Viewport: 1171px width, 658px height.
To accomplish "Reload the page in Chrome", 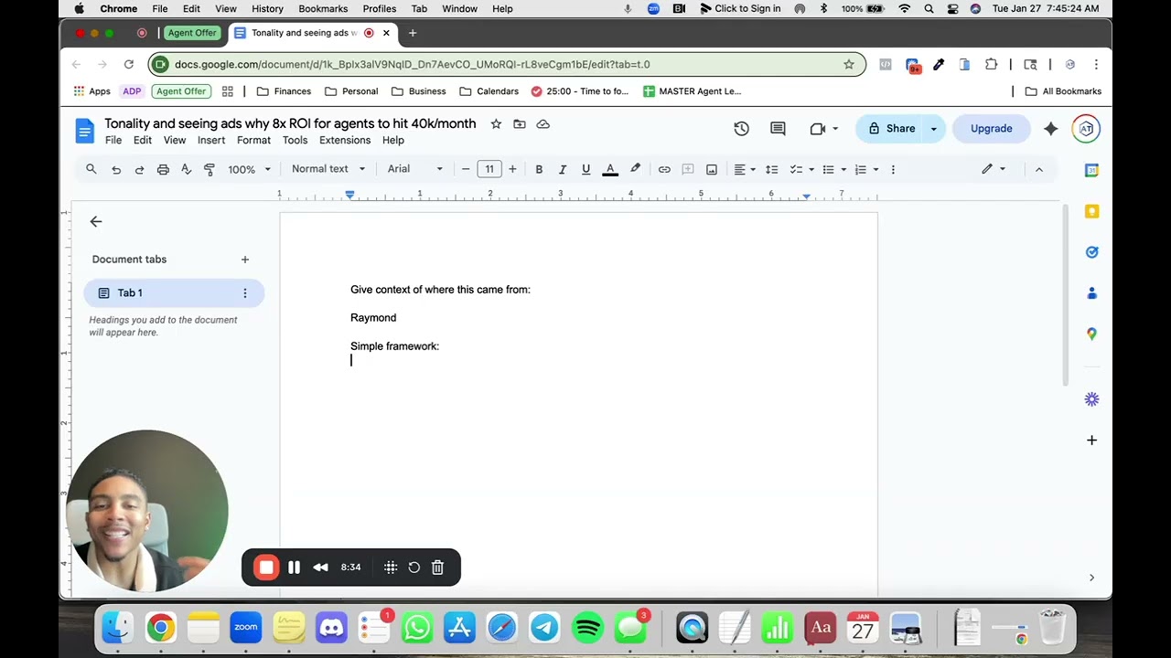I will pos(129,64).
